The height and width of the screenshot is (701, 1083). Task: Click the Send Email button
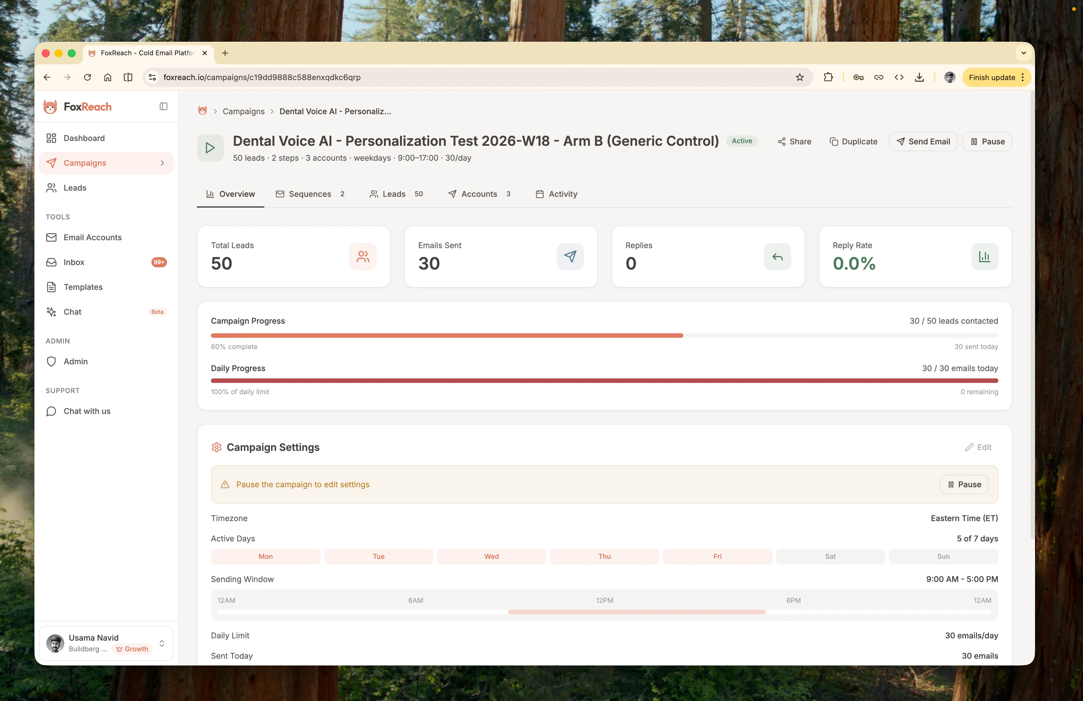[x=923, y=142]
